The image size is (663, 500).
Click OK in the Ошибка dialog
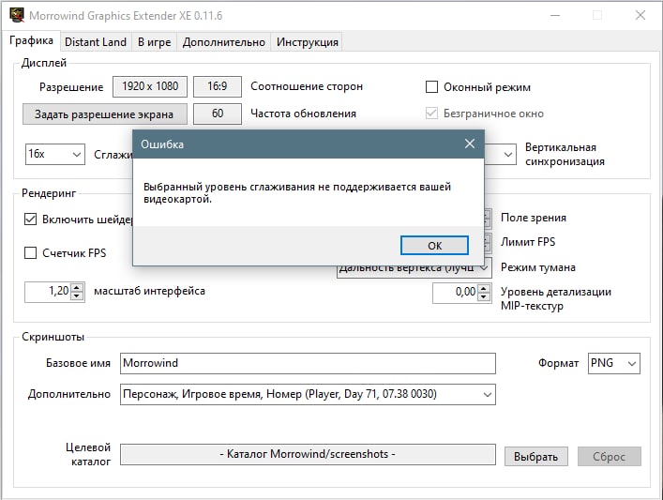(x=434, y=246)
